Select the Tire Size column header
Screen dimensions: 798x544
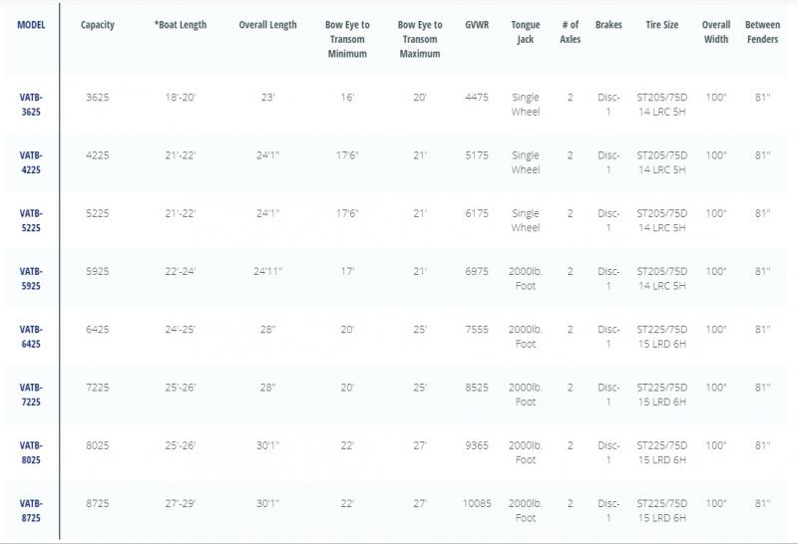[661, 25]
